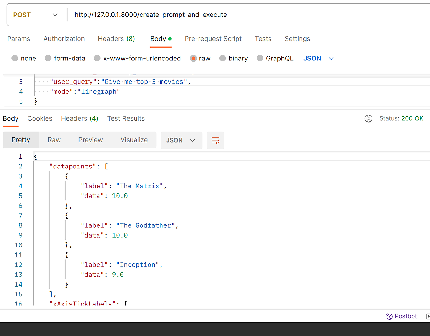Image resolution: width=430 pixels, height=336 pixels.
Task: Switch to the Headers (8) request tab
Action: pos(116,39)
